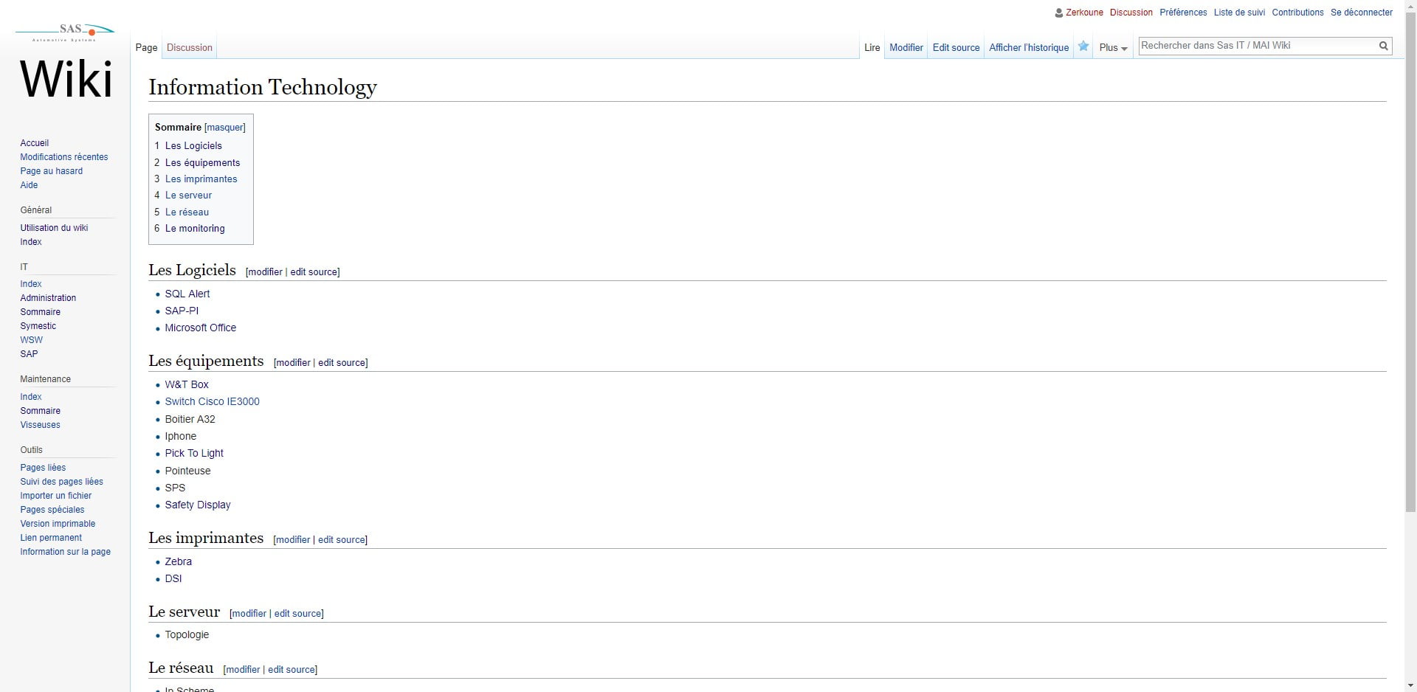
Task: Click the star watchlist icon
Action: tap(1083, 46)
